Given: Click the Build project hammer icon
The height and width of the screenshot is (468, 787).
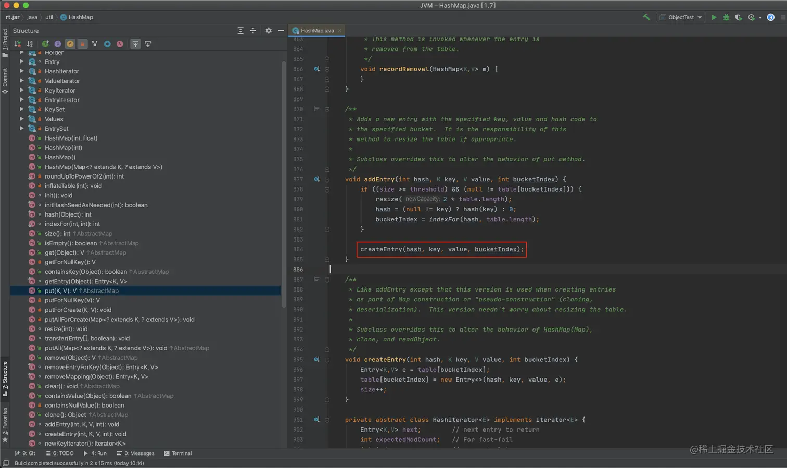Looking at the screenshot, I should pyautogui.click(x=646, y=17).
